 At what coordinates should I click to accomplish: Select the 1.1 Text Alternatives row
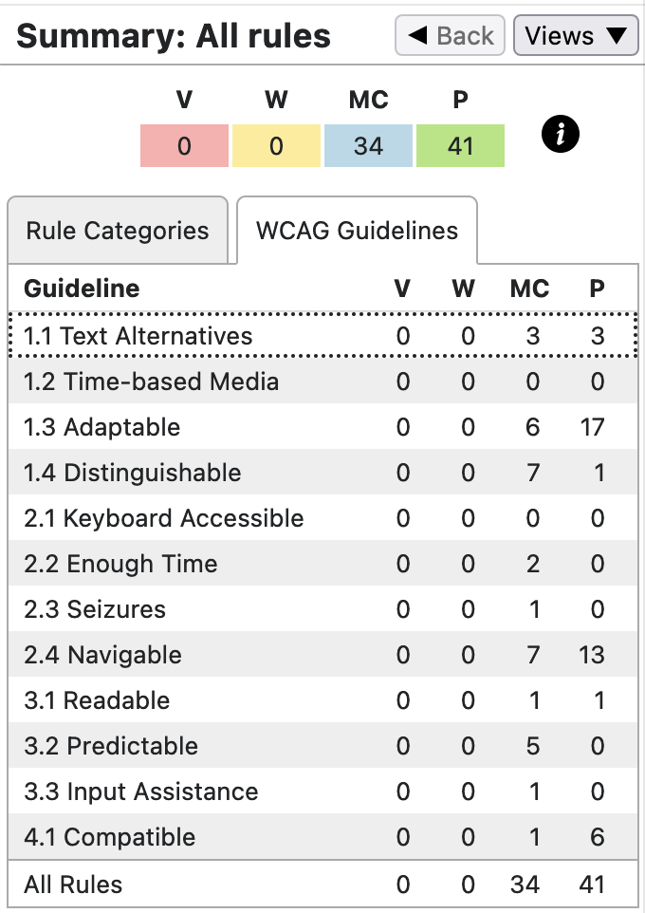click(138, 336)
